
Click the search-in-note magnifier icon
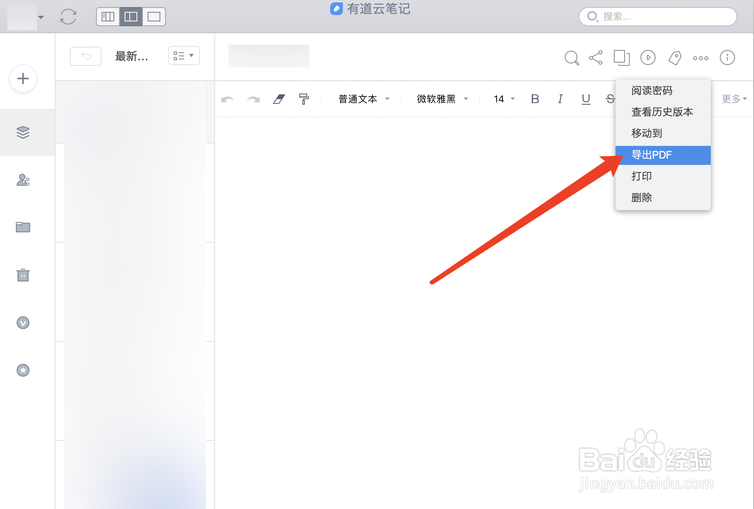pos(571,58)
